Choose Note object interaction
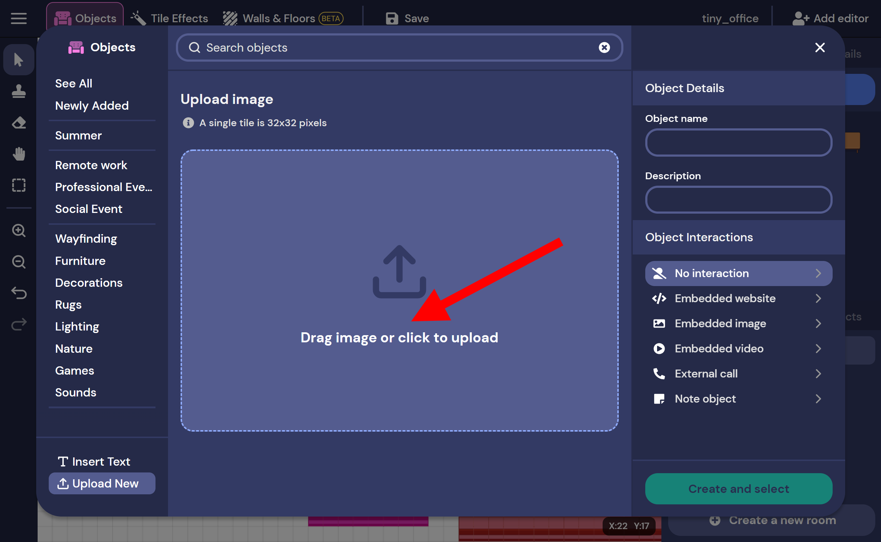Screen dimensions: 881x542 coord(705,399)
